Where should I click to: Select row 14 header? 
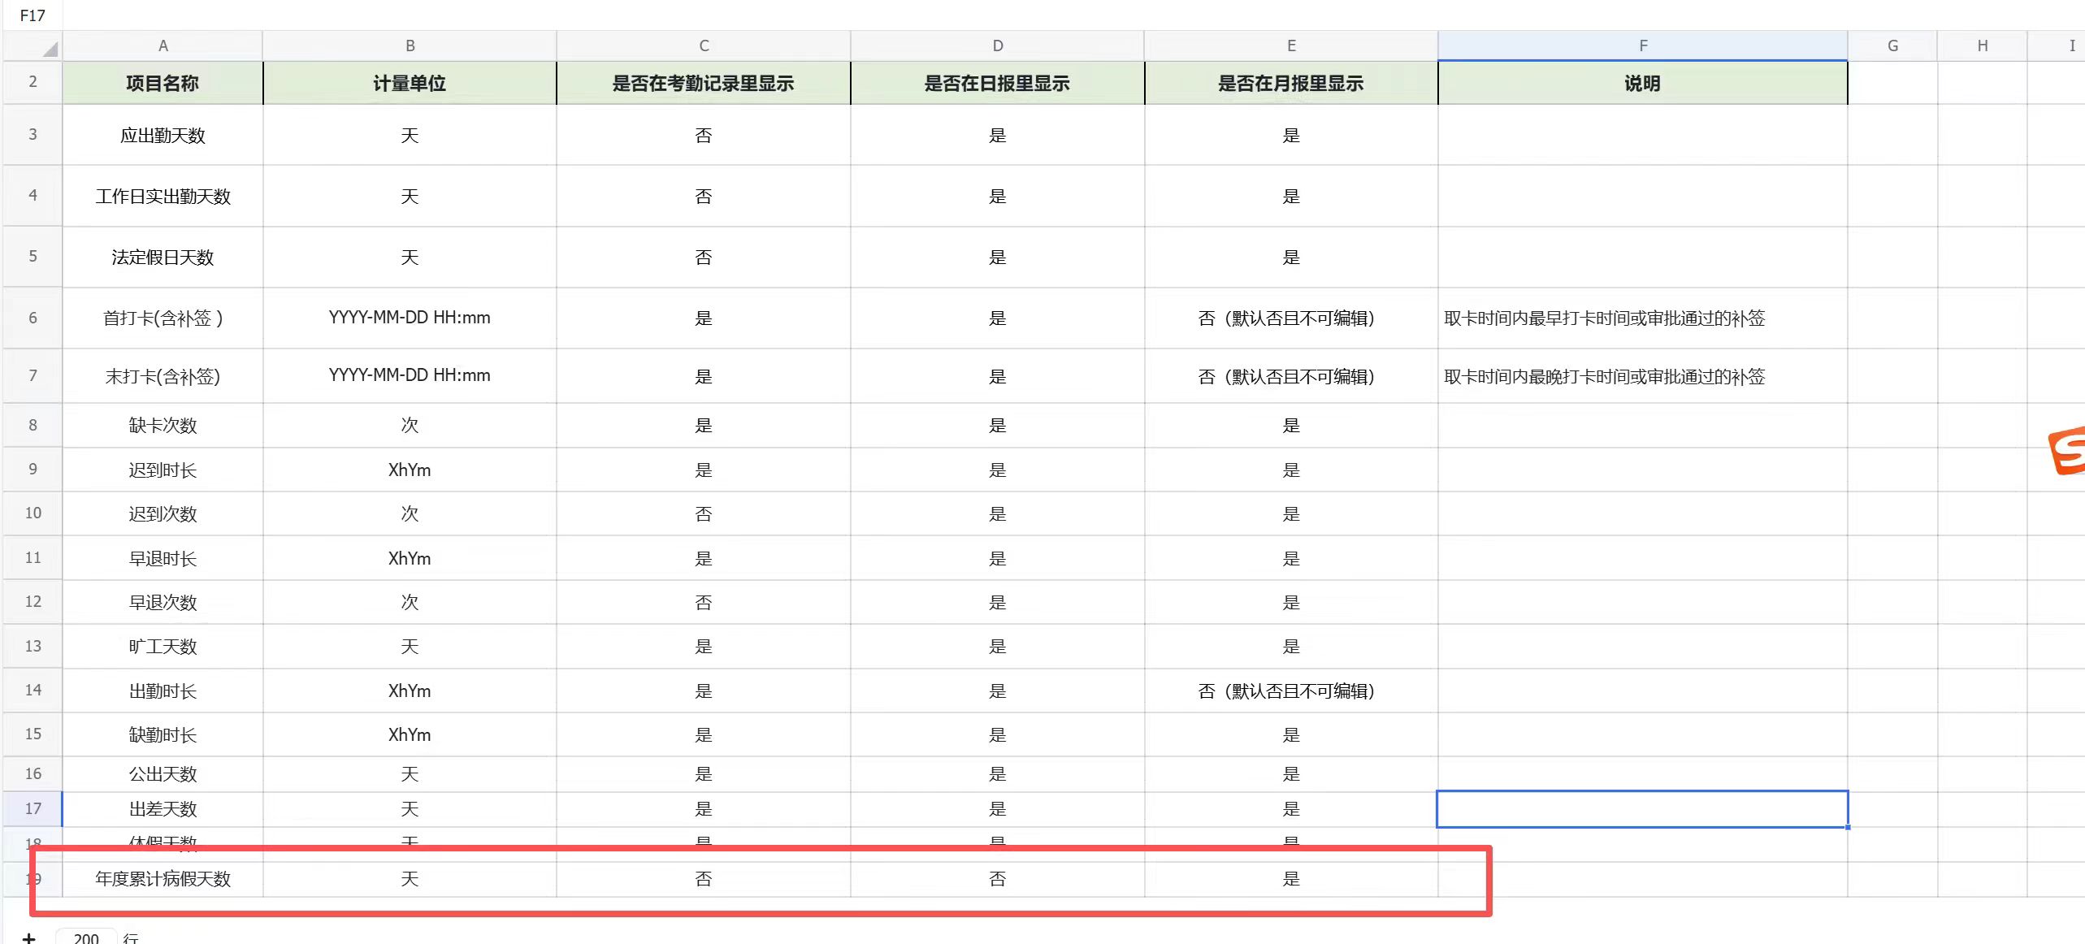[33, 690]
